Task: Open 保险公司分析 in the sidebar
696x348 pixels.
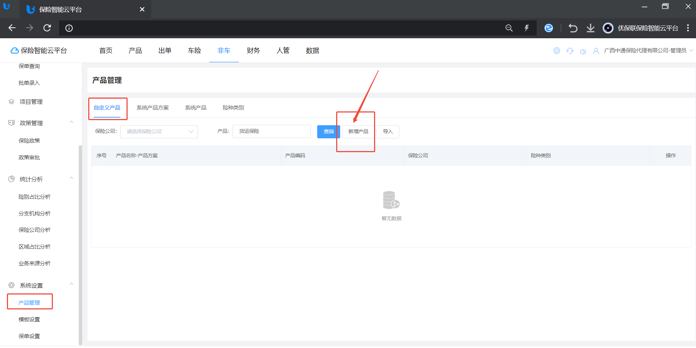Action: point(35,230)
